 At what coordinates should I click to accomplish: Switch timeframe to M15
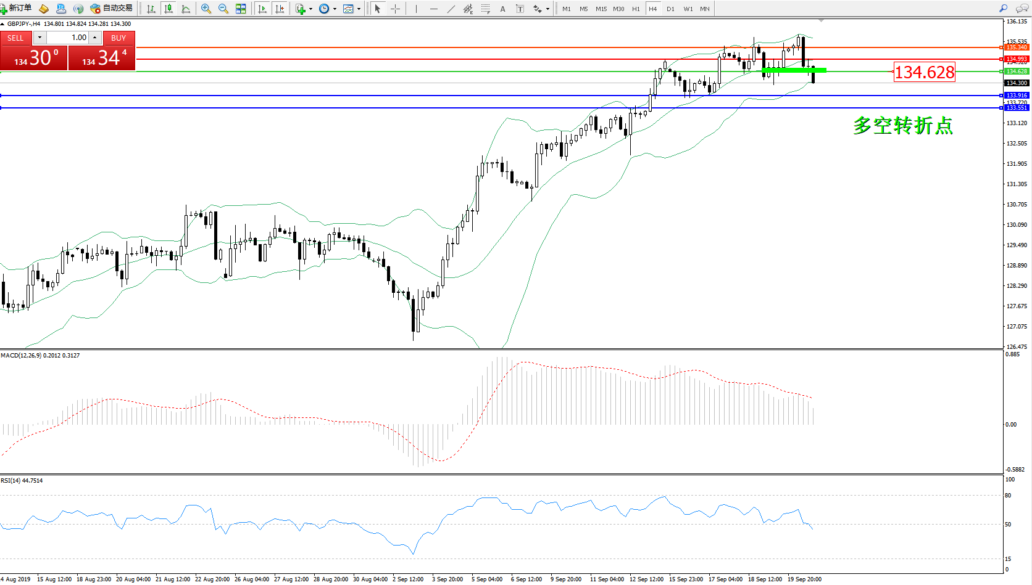[601, 9]
